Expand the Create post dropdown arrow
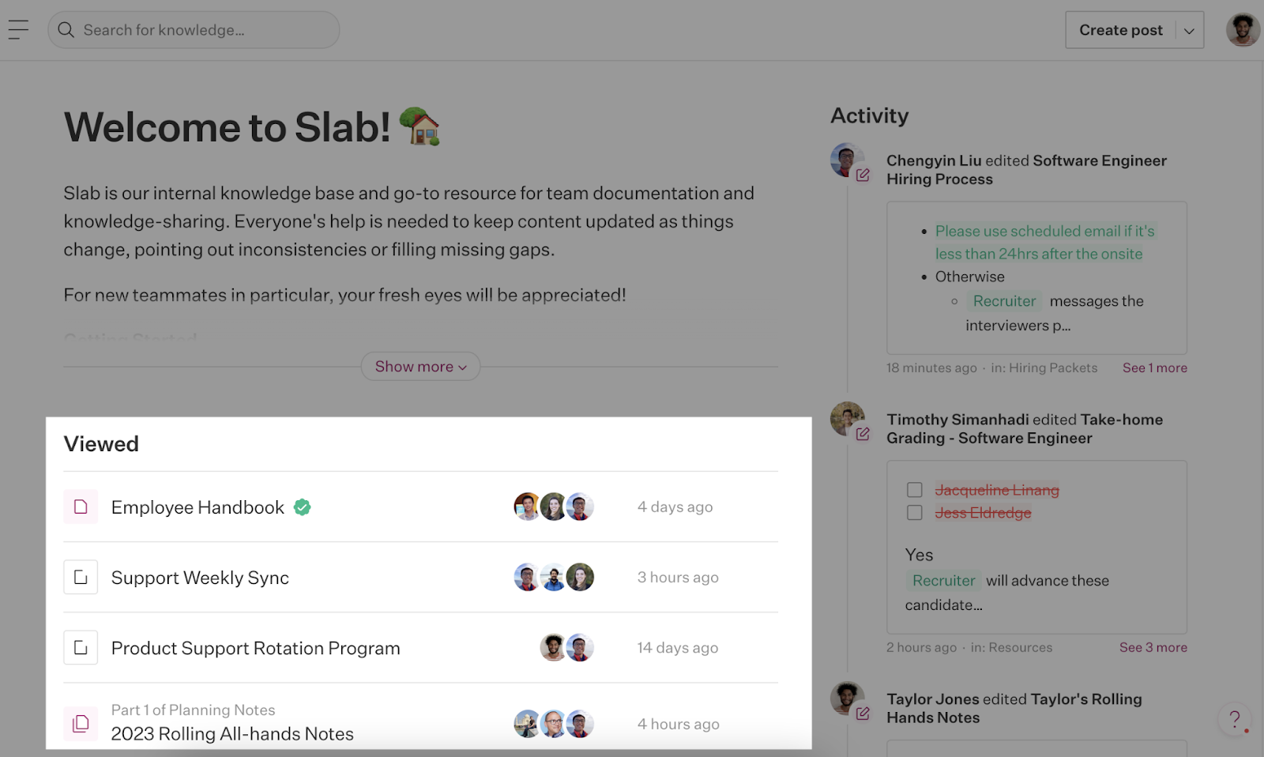The width and height of the screenshot is (1264, 757). 1189,31
